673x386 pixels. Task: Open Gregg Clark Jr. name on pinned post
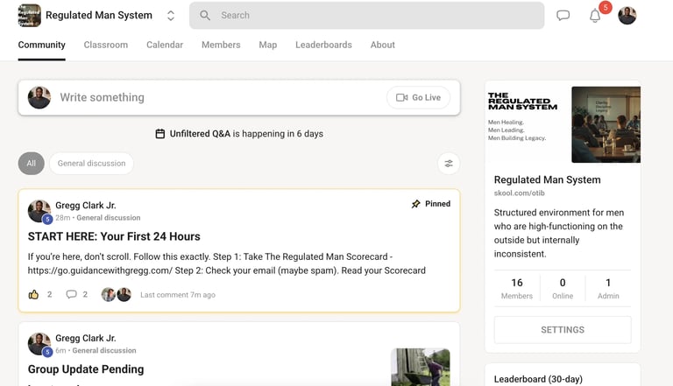pos(85,206)
